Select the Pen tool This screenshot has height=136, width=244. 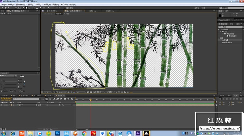27,8
